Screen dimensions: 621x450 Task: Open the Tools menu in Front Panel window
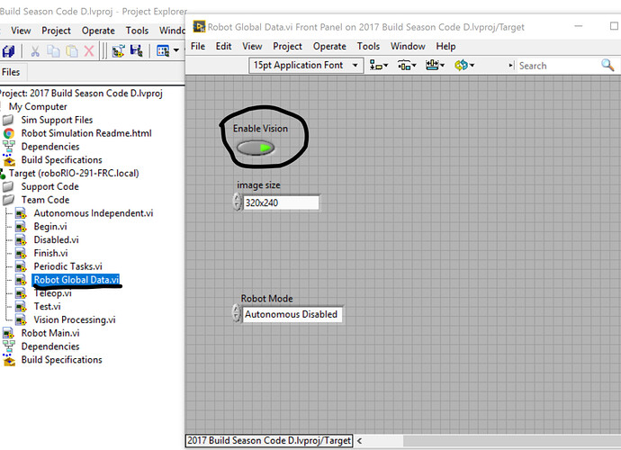[x=368, y=46]
